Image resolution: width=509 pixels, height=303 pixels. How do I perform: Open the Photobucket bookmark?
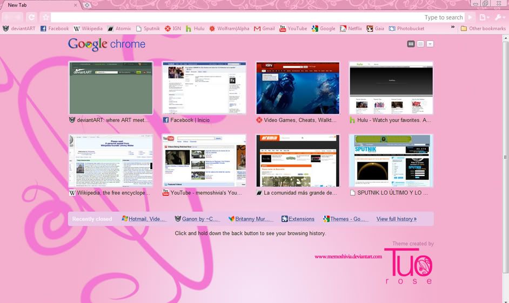click(406, 29)
